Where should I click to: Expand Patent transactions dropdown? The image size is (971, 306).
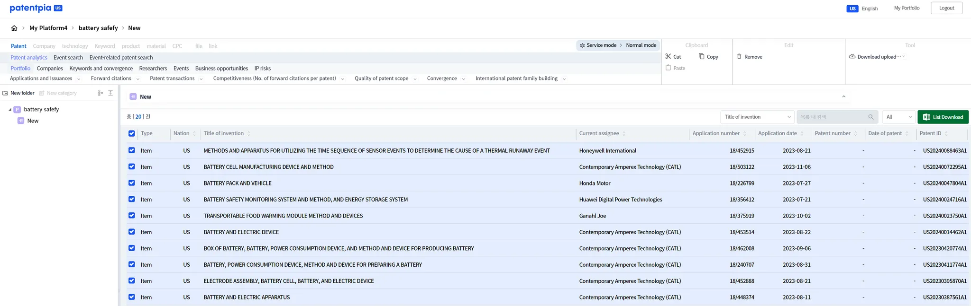point(201,79)
